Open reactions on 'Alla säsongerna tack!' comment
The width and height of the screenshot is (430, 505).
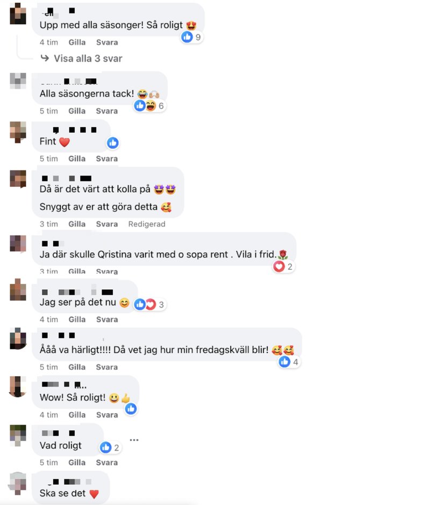point(149,106)
